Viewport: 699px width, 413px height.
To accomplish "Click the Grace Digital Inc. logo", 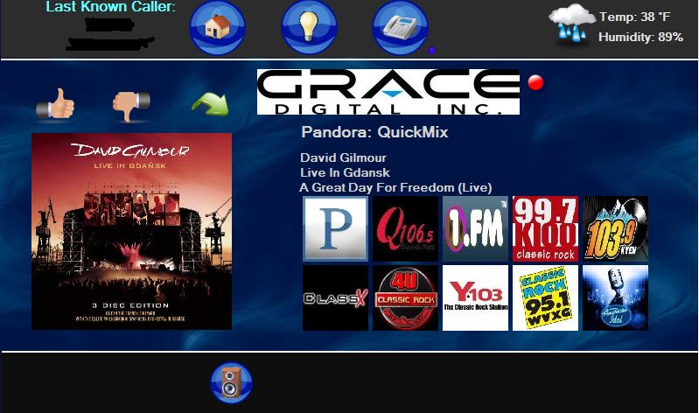I will coord(388,92).
